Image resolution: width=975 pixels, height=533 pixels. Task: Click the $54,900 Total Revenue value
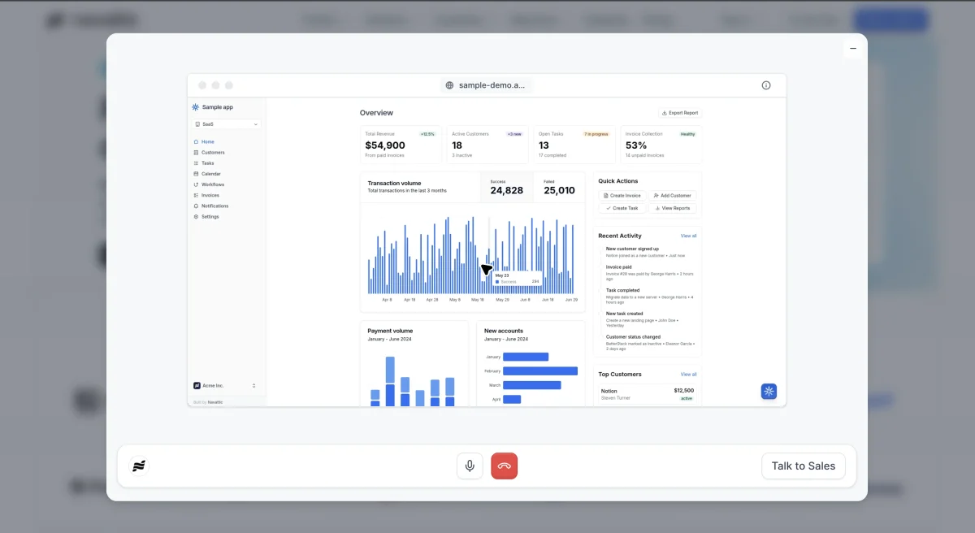(385, 145)
